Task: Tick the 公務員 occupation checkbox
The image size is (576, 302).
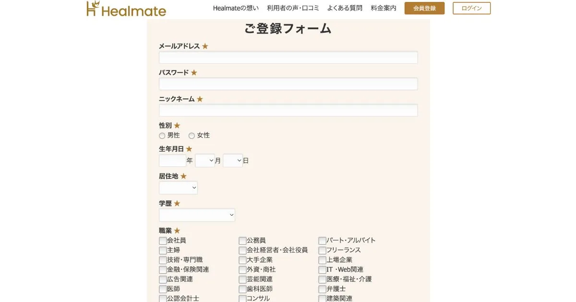Action: 242,241
